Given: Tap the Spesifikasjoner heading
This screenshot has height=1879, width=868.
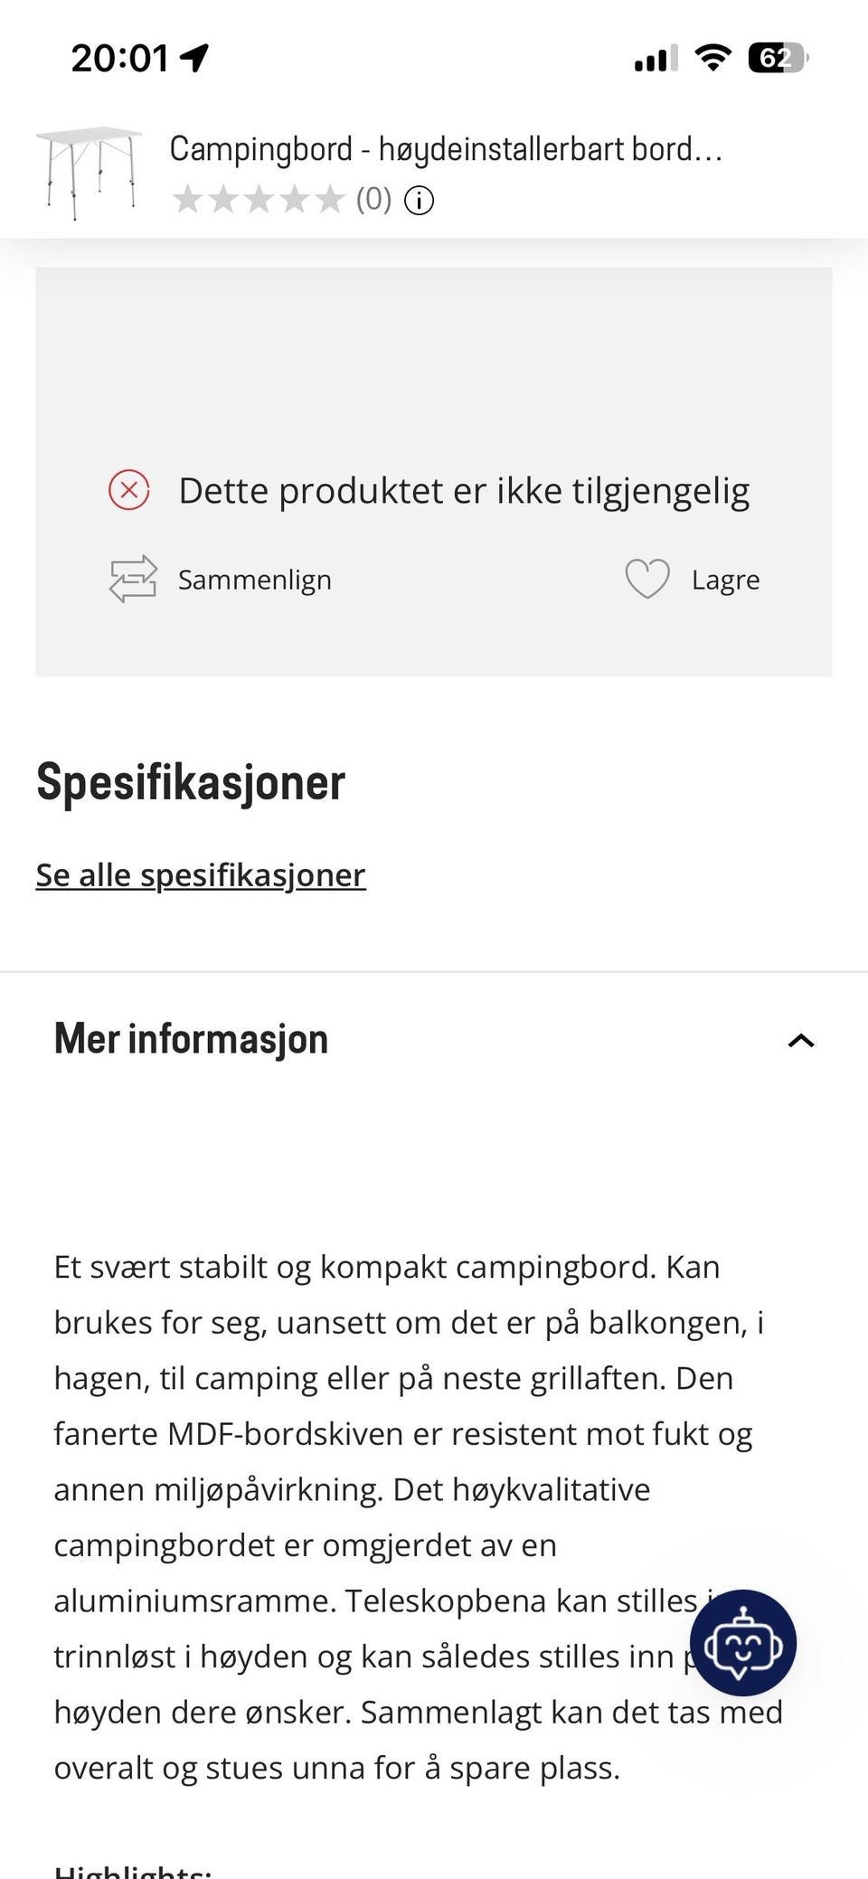Looking at the screenshot, I should point(191,782).
